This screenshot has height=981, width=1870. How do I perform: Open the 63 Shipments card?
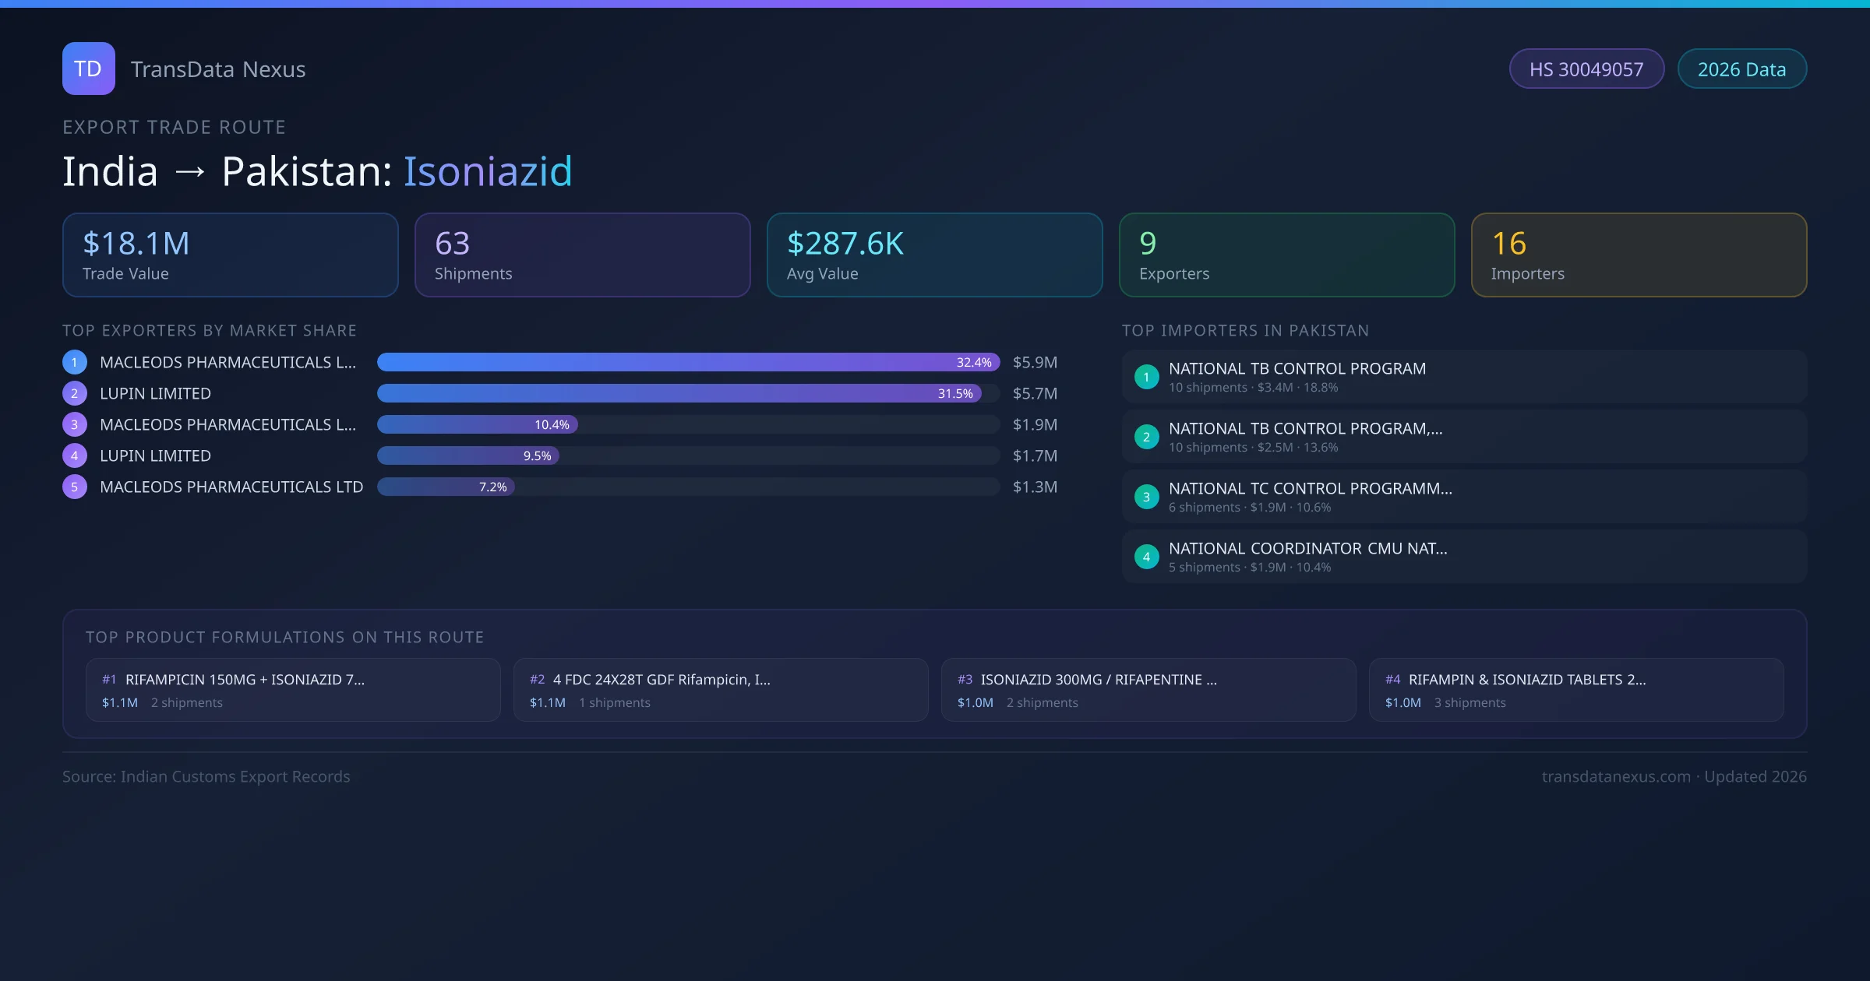(x=582, y=255)
